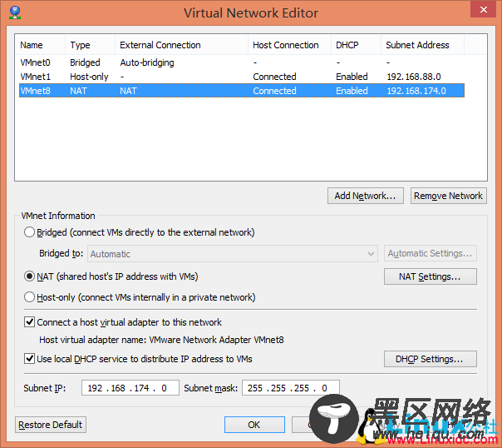
Task: Click the Remove Network button
Action: 448,196
